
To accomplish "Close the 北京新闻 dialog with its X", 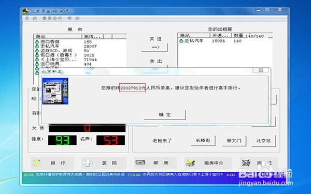I will (261, 70).
